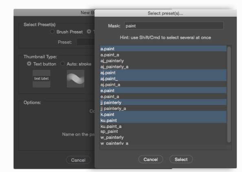This screenshot has width=242, height=172.
Task: Select the ku.paint_a preset
Action: coord(163,126)
